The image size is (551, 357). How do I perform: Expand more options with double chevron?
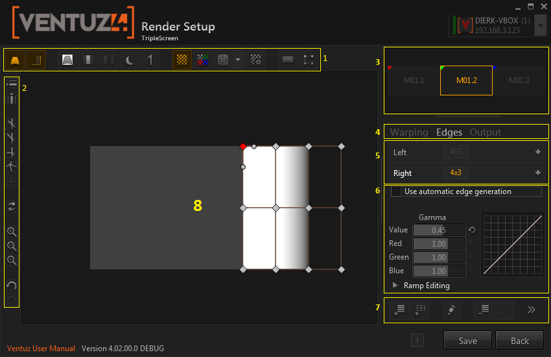532,310
